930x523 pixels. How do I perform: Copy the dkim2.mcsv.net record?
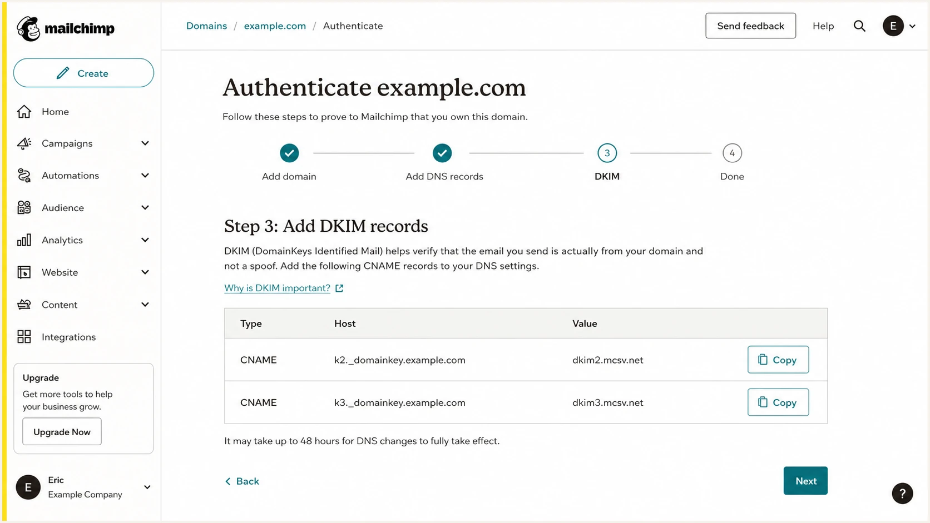click(x=778, y=360)
